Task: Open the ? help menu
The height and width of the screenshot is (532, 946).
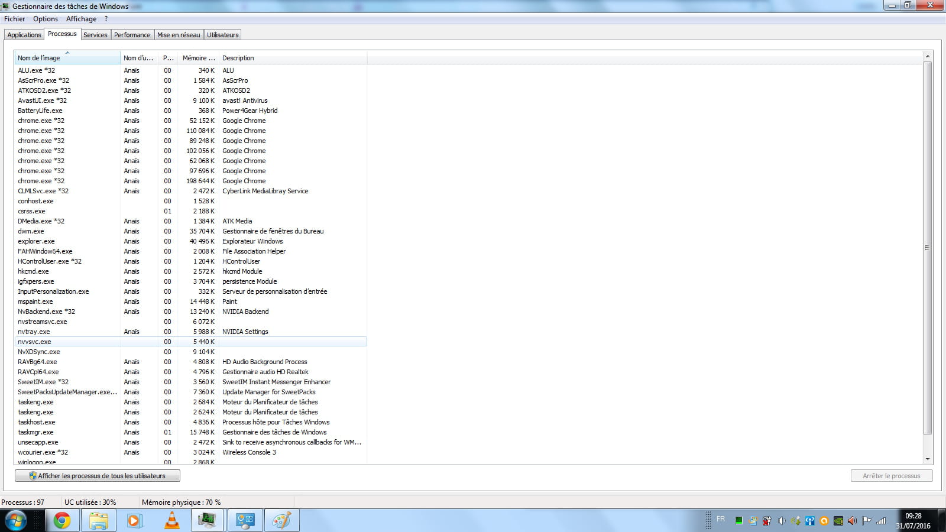Action: [106, 19]
